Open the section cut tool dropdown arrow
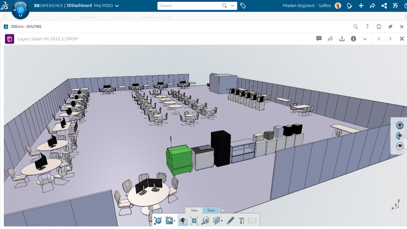This screenshot has height=229, width=407. 222,221
